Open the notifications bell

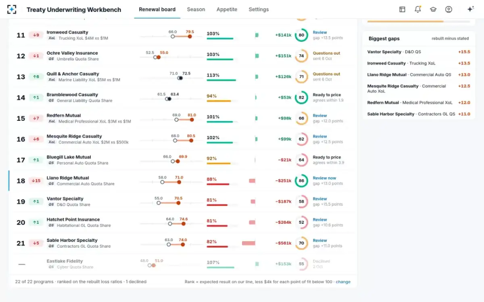[418, 9]
